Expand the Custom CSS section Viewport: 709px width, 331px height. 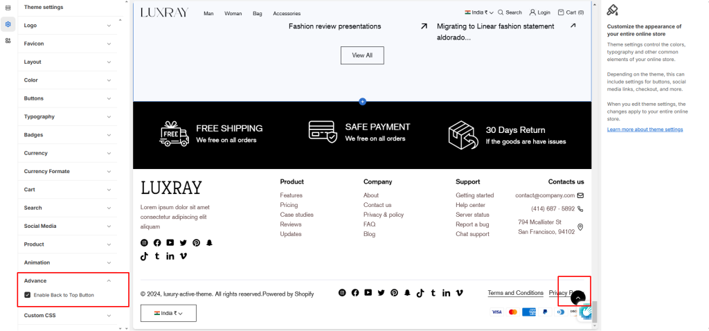click(x=67, y=315)
